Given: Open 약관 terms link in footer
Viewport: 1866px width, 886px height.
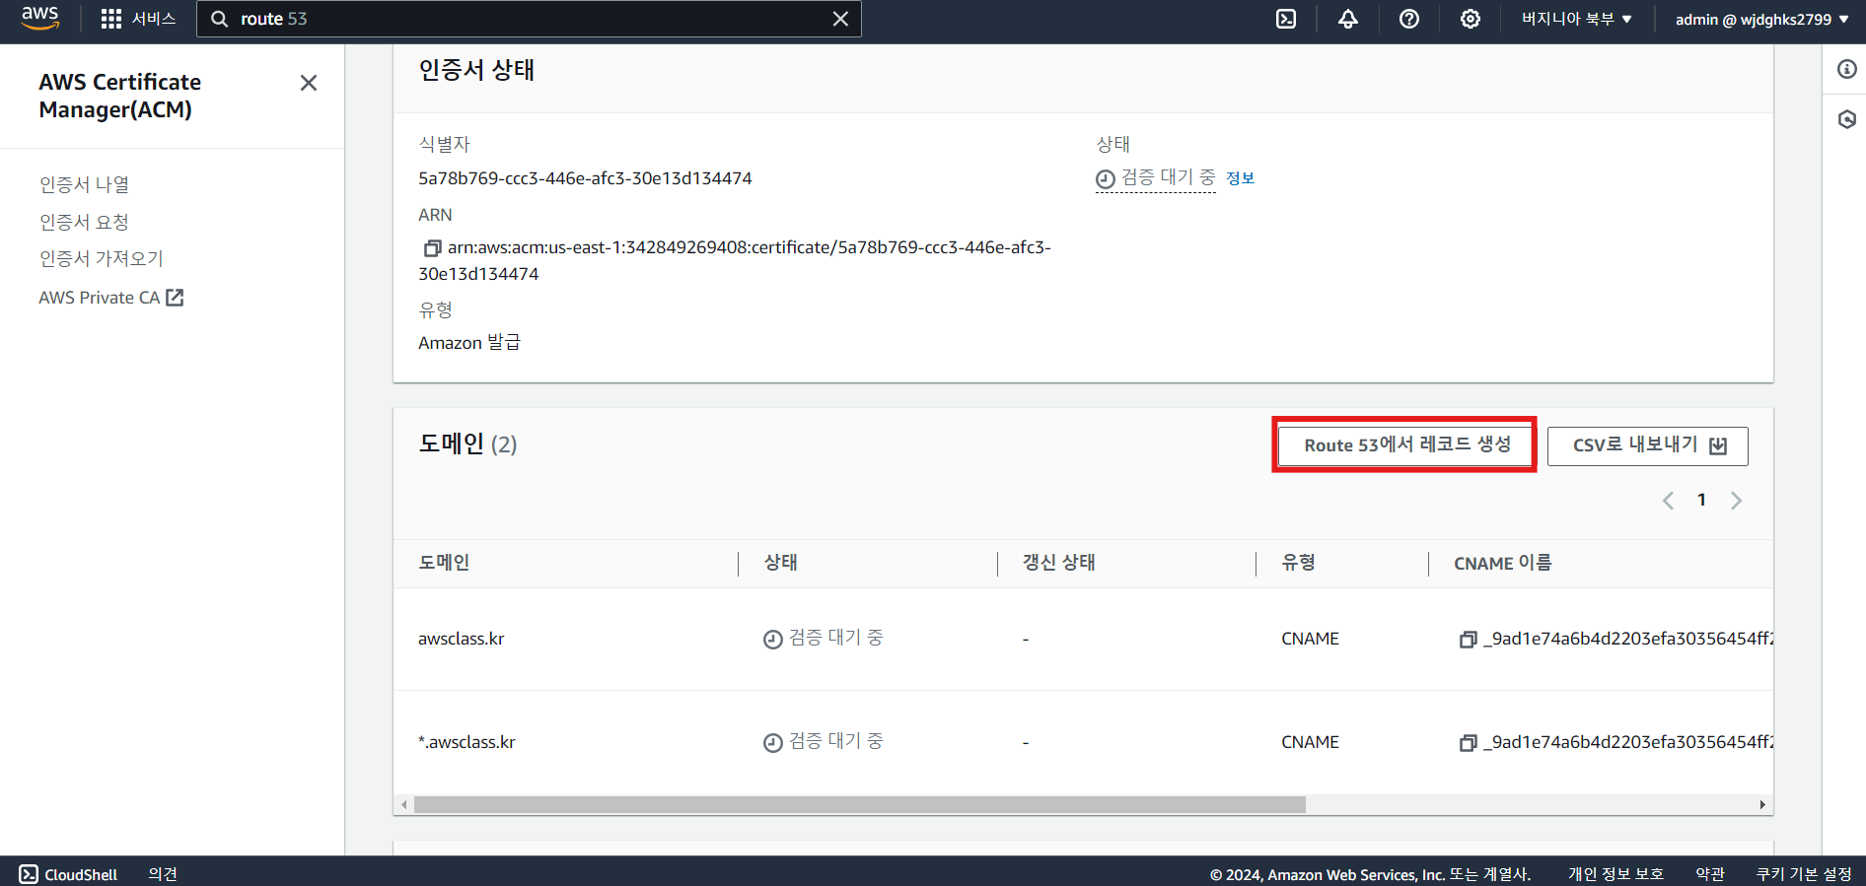Looking at the screenshot, I should click(x=1710, y=874).
